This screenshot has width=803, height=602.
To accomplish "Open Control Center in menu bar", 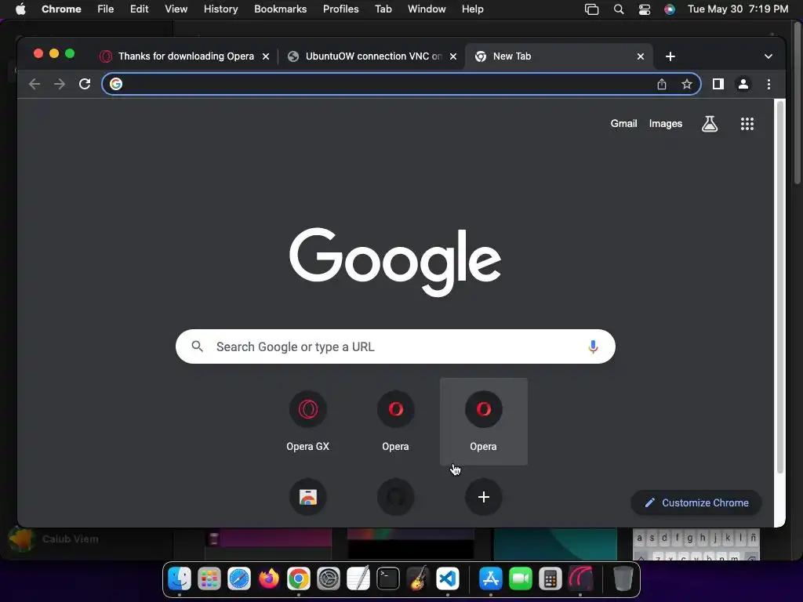I will point(645,9).
